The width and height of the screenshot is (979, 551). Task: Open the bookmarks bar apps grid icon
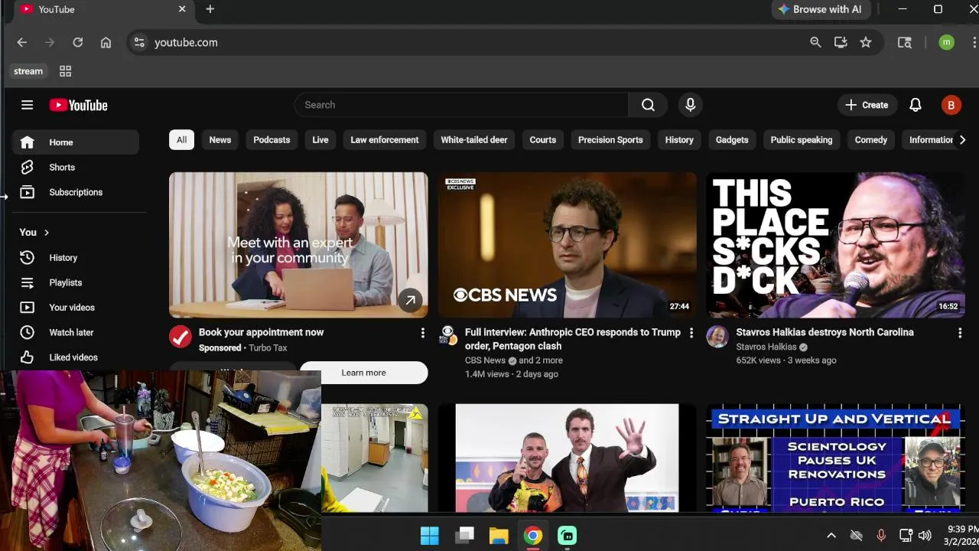(x=65, y=71)
